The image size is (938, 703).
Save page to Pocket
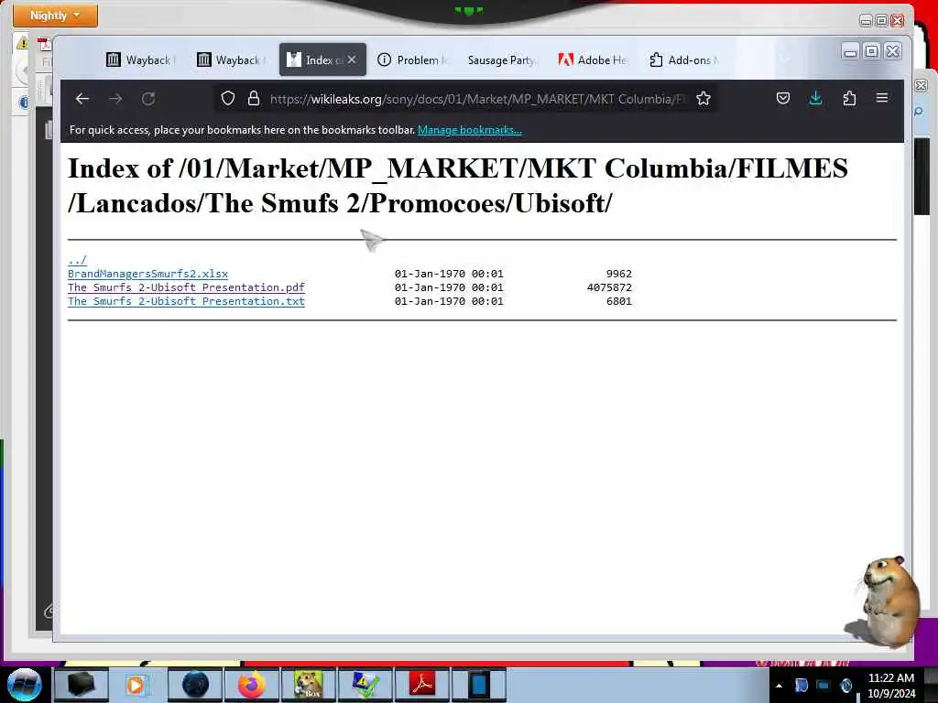coord(783,98)
